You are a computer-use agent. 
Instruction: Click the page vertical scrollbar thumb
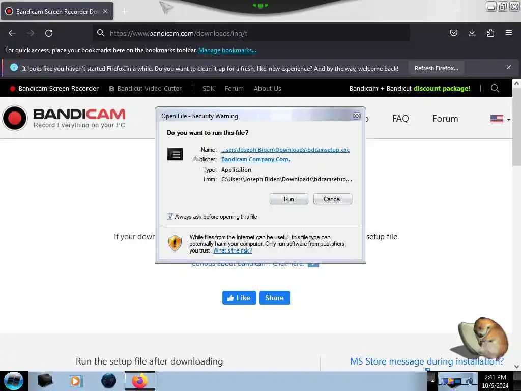516,127
